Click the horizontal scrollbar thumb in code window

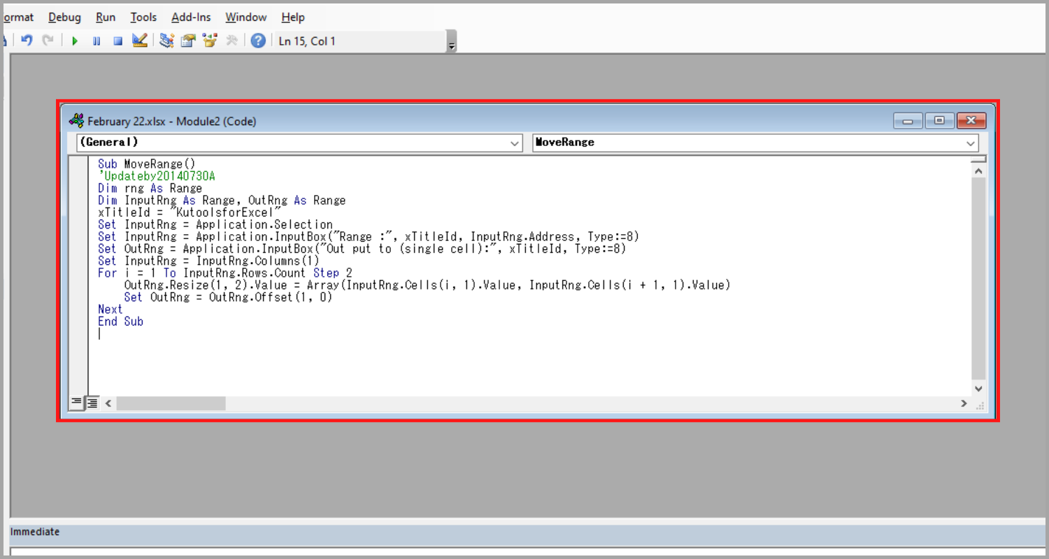[x=171, y=403]
